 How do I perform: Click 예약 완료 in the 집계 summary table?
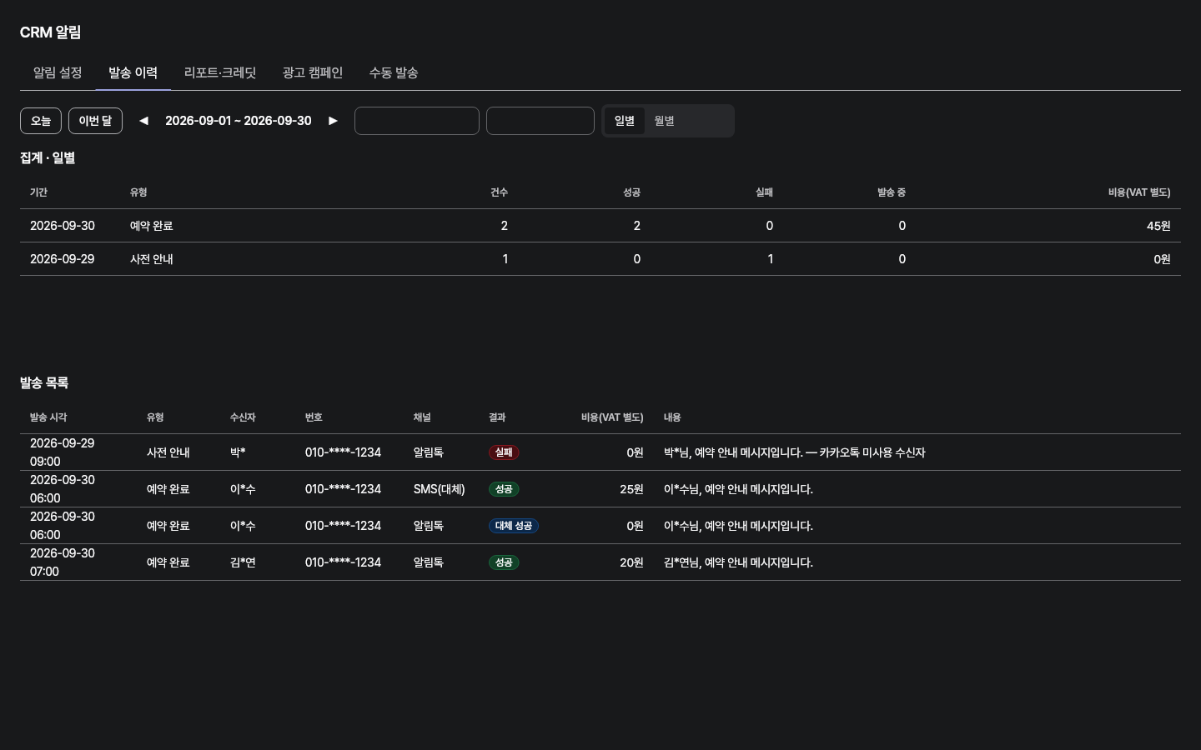tap(152, 226)
